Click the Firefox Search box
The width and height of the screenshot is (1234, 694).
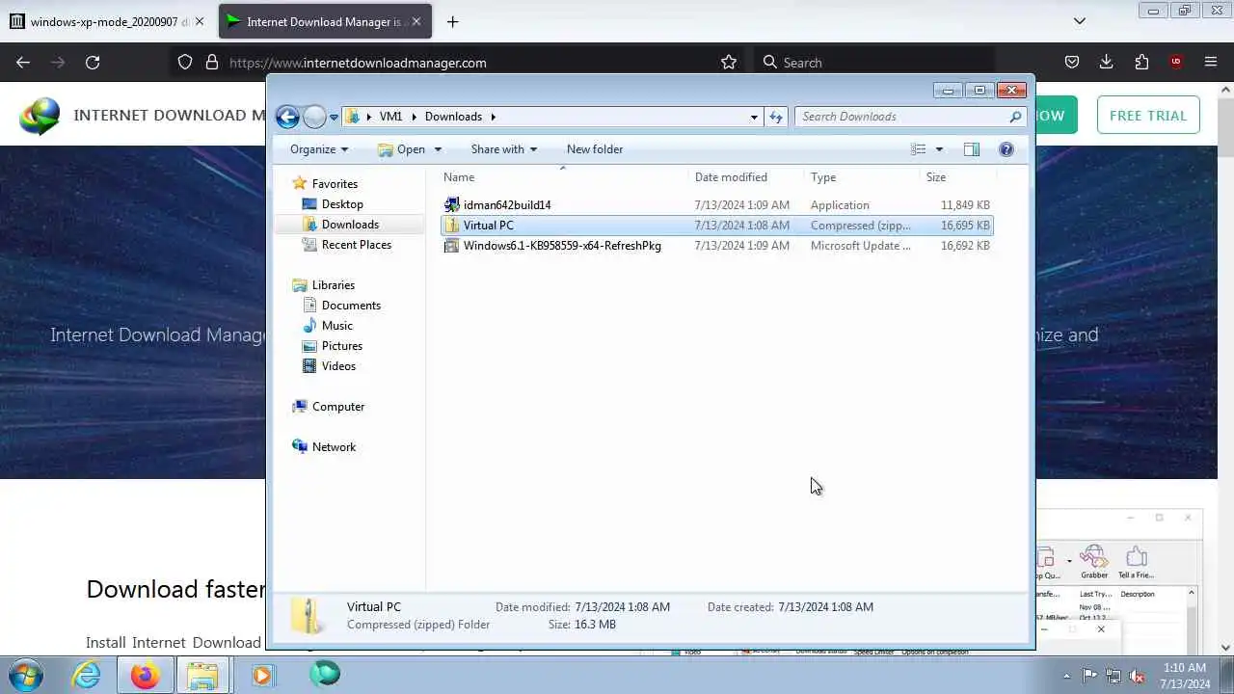pyautogui.click(x=875, y=63)
